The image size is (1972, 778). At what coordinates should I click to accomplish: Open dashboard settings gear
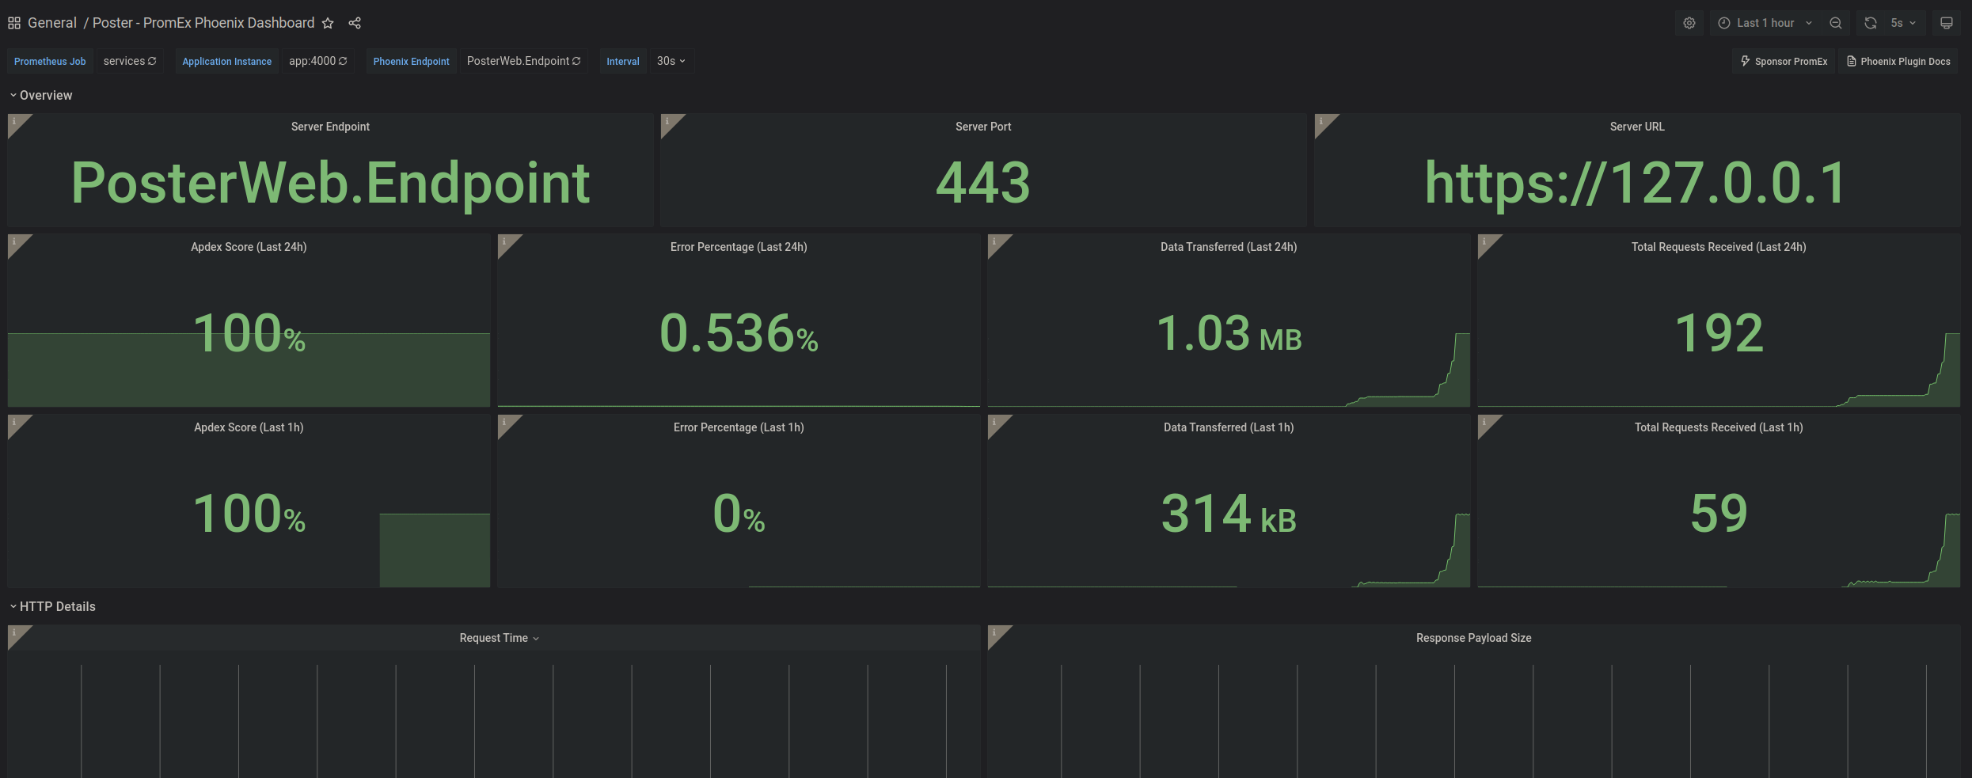[x=1689, y=23]
